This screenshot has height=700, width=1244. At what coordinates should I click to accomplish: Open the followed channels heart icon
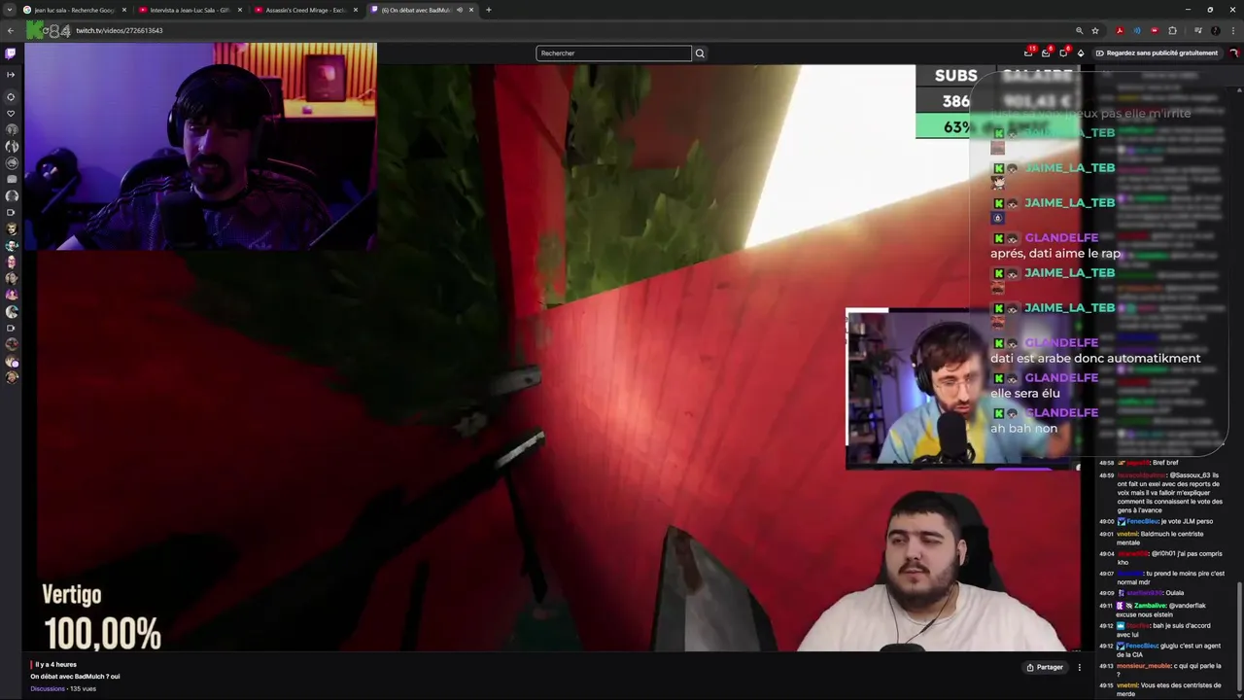(x=11, y=113)
